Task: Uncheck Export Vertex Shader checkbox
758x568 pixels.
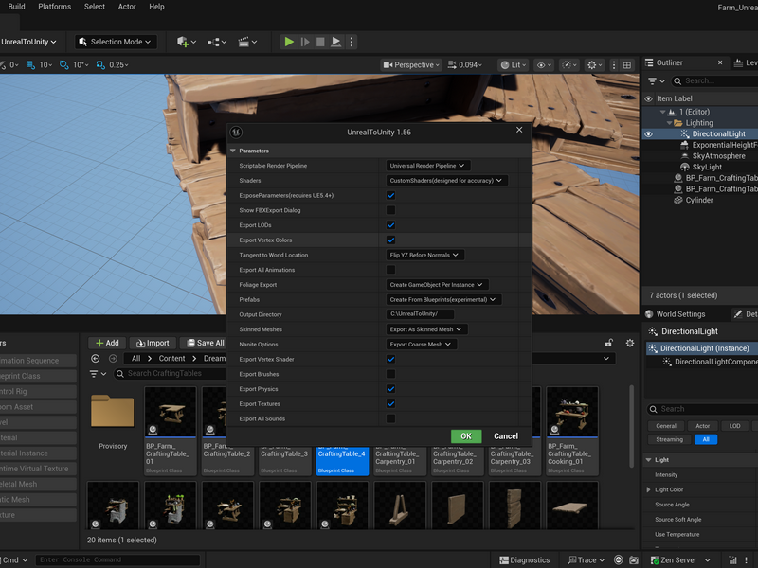Action: (x=390, y=360)
